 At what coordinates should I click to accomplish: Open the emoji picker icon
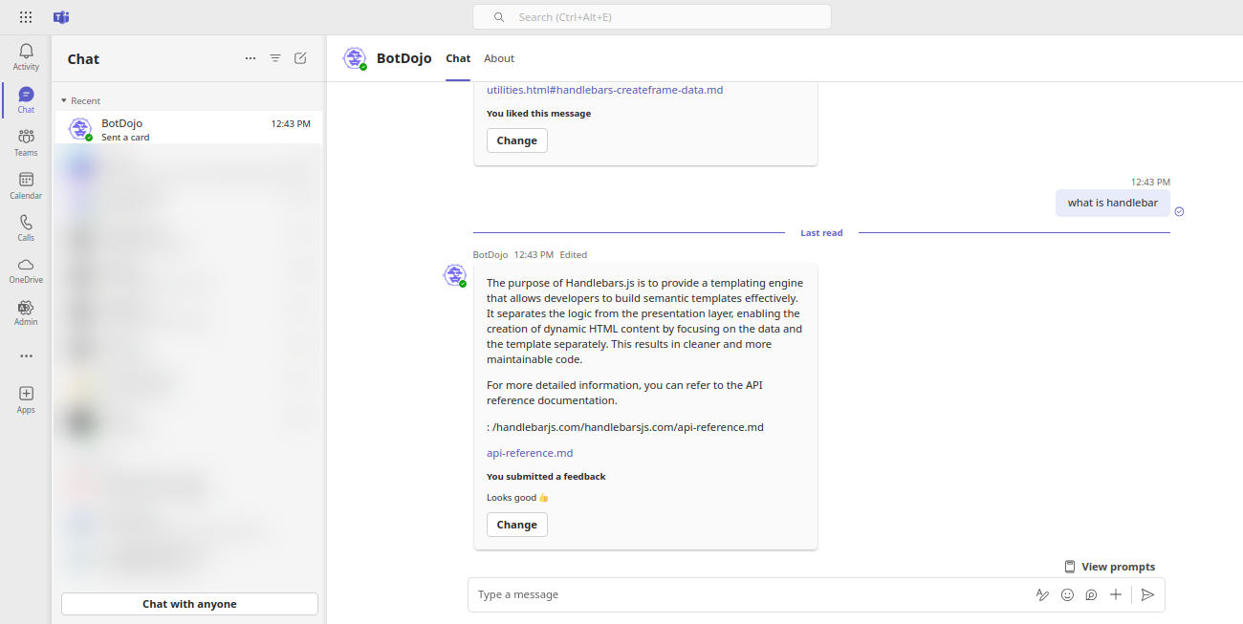[x=1067, y=594]
